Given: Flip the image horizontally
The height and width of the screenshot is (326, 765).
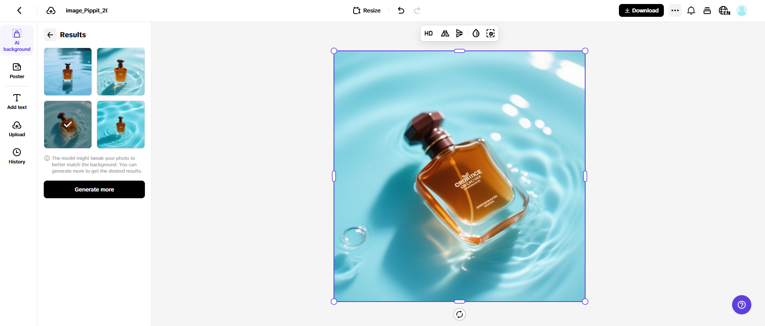Looking at the screenshot, I should (x=445, y=33).
